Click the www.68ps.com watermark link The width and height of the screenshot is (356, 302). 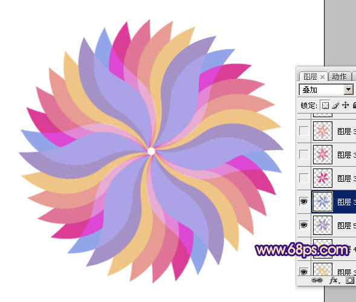point(302,250)
